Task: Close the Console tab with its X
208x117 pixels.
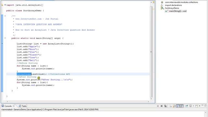Action: 14,106
